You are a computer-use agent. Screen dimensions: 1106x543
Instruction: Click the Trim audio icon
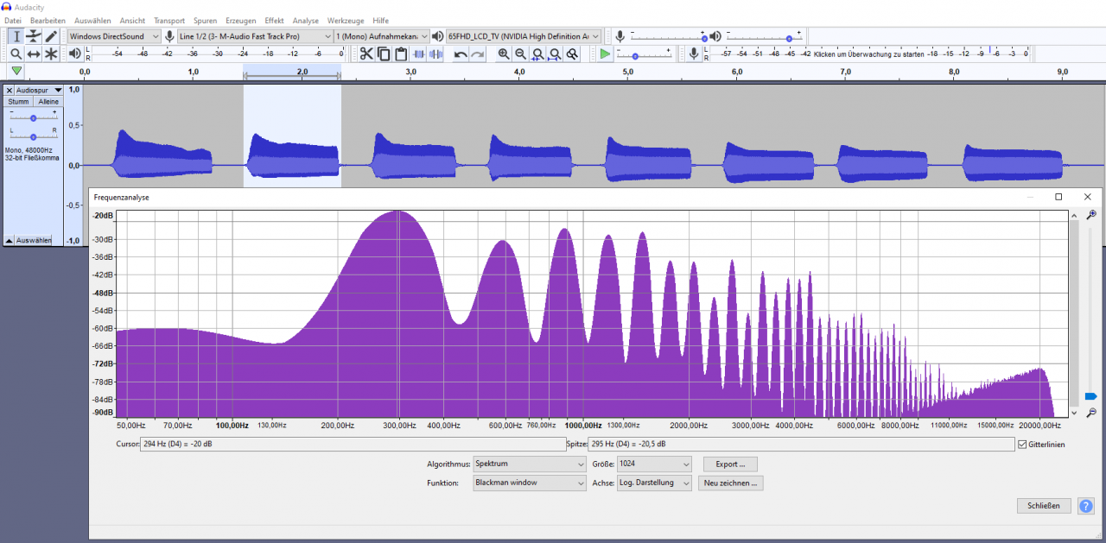[x=419, y=54]
